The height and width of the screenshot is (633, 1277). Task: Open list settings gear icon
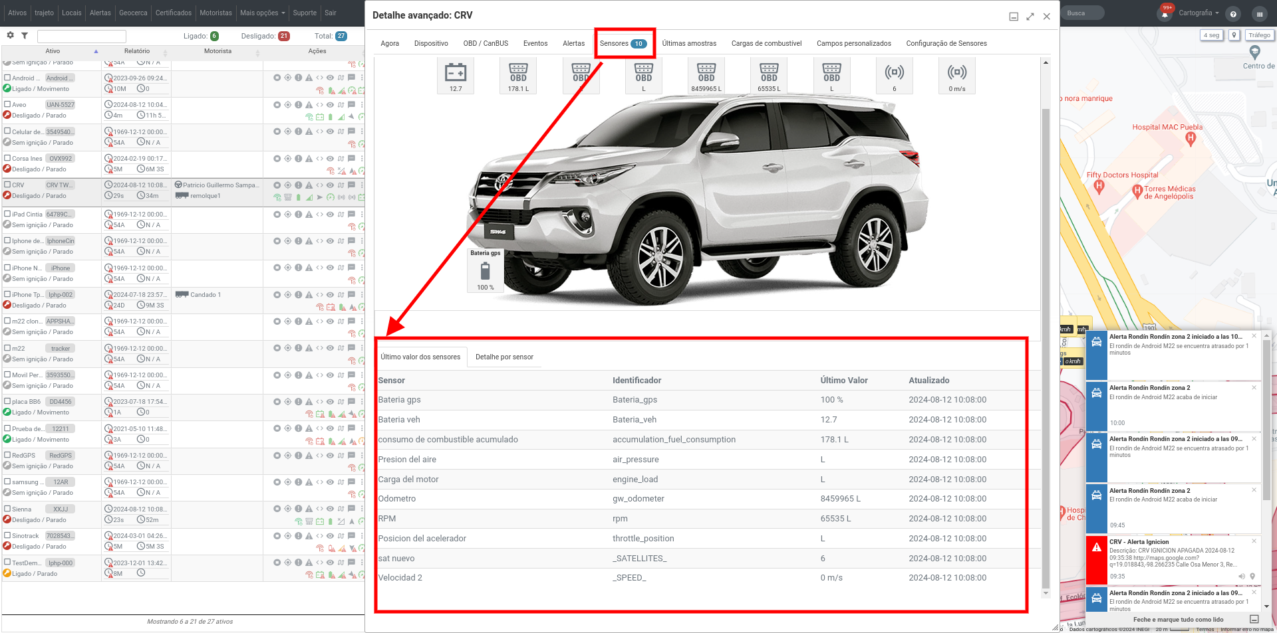pos(10,35)
